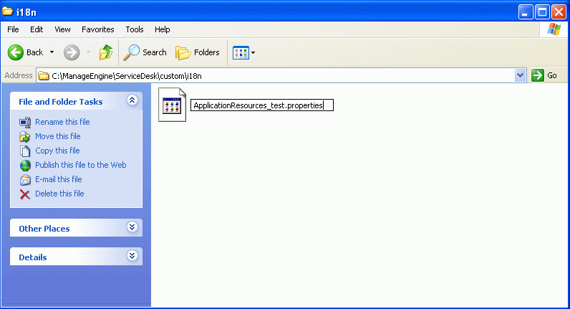Open the Tools menu
Image resolution: width=570 pixels, height=309 pixels.
135,29
